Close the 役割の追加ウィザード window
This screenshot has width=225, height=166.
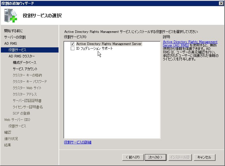tap(221, 3)
